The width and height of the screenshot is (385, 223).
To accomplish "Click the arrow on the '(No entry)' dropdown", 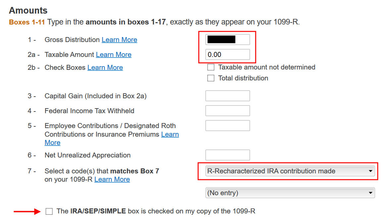I will click(371, 193).
